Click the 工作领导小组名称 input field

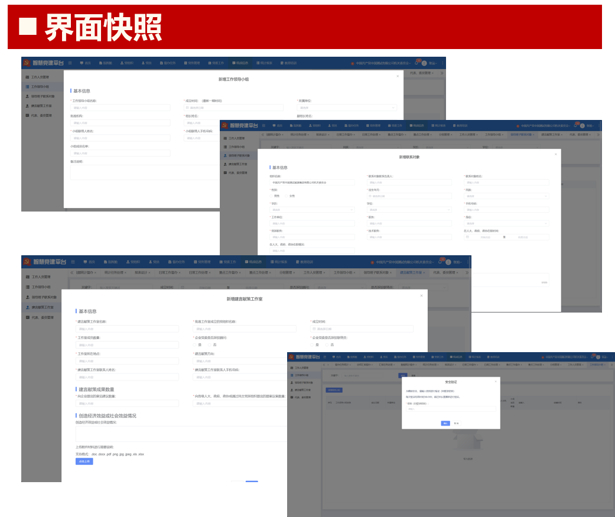(x=121, y=108)
